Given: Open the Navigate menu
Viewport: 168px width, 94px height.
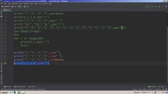Looking at the screenshot, I should (x=15, y=3).
